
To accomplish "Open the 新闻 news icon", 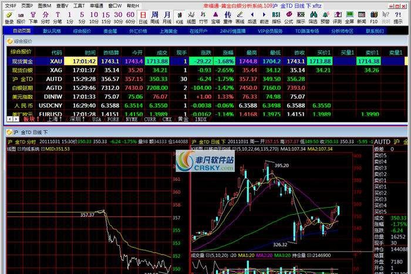I will [x=362, y=18].
